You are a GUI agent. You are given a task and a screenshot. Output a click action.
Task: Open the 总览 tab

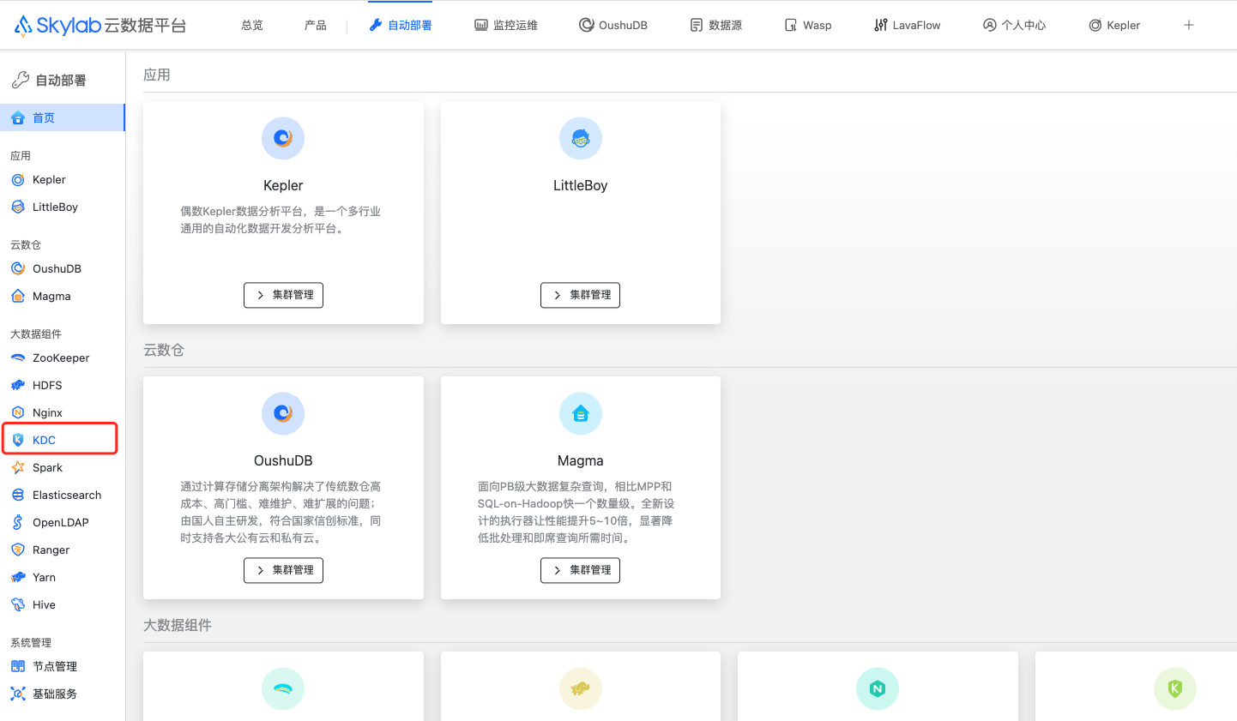(252, 26)
